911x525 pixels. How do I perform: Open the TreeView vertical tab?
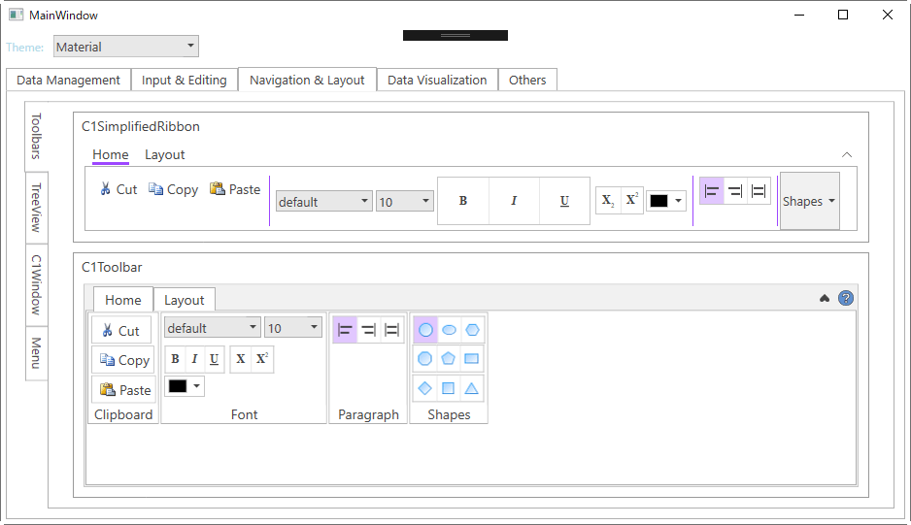pyautogui.click(x=36, y=207)
